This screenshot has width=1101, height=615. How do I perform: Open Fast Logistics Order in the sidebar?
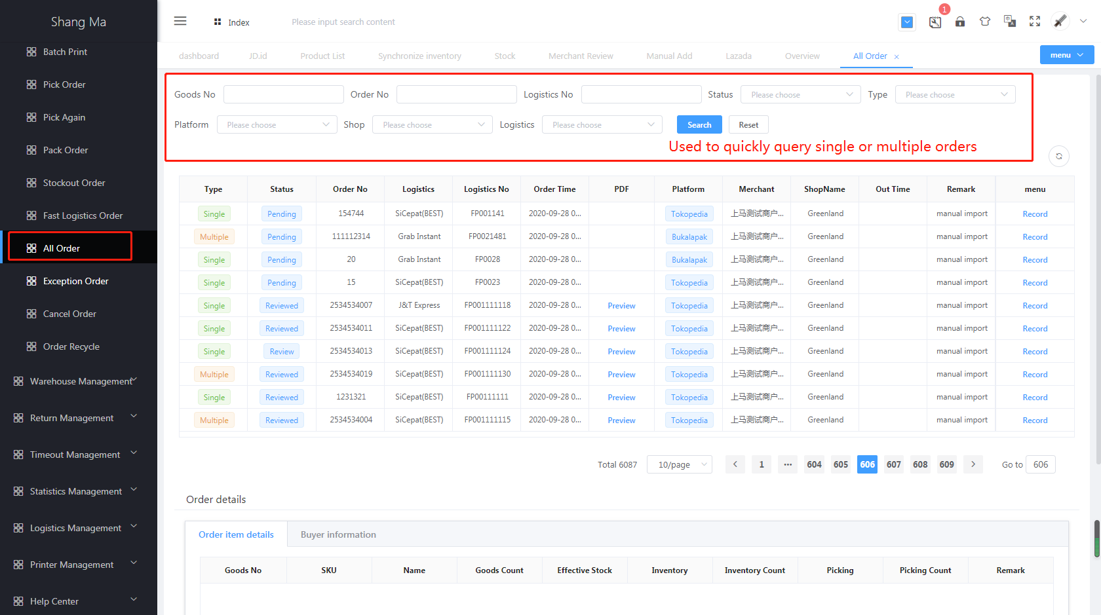(x=83, y=215)
